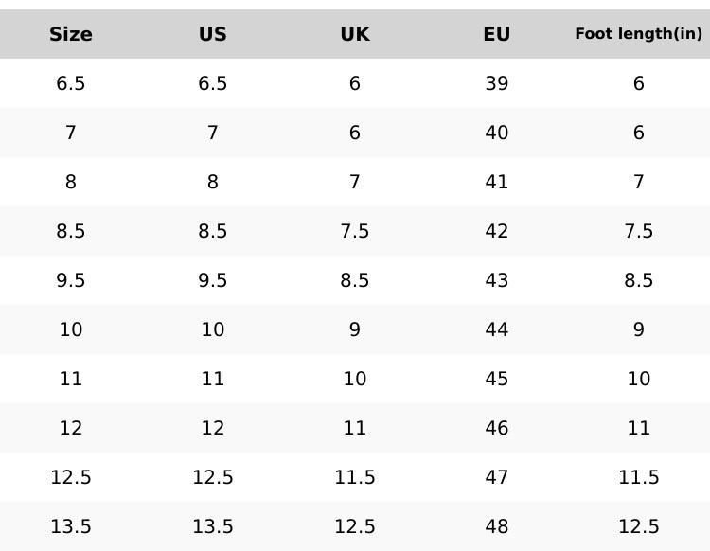710x551 pixels.
Task: Click the Size column header
Action: click(71, 34)
